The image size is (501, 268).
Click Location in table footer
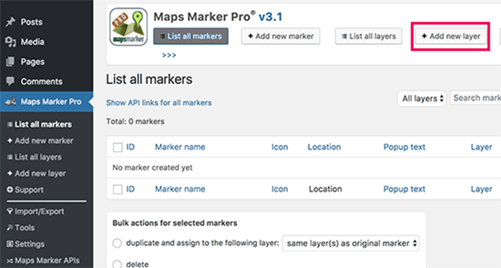(325, 189)
